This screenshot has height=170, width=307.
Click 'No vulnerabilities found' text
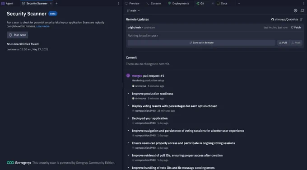coord(23,44)
